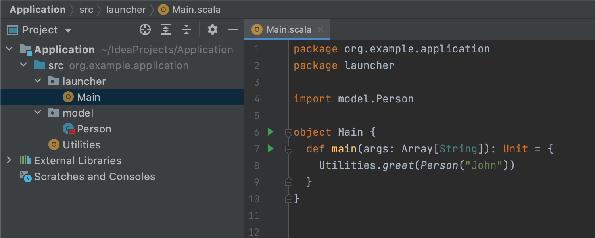The height and width of the screenshot is (238, 595).
Task: Click the model folder icon
Action: 54,113
